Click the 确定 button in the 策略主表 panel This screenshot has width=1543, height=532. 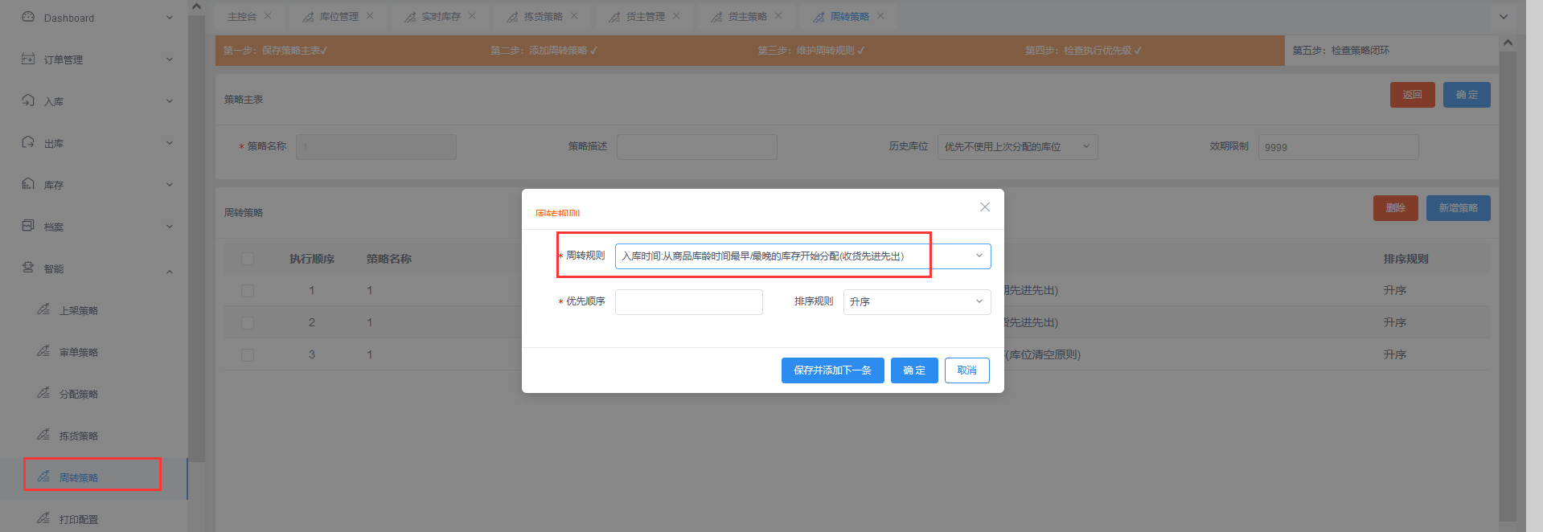pos(1467,95)
